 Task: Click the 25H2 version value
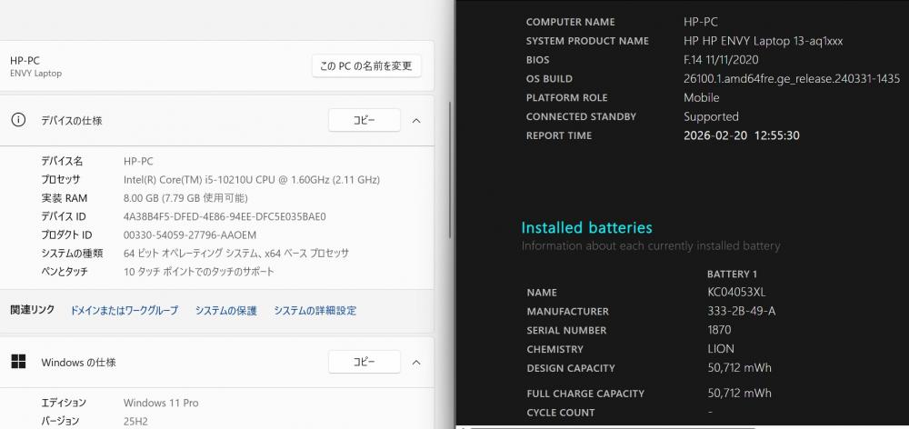point(135,421)
